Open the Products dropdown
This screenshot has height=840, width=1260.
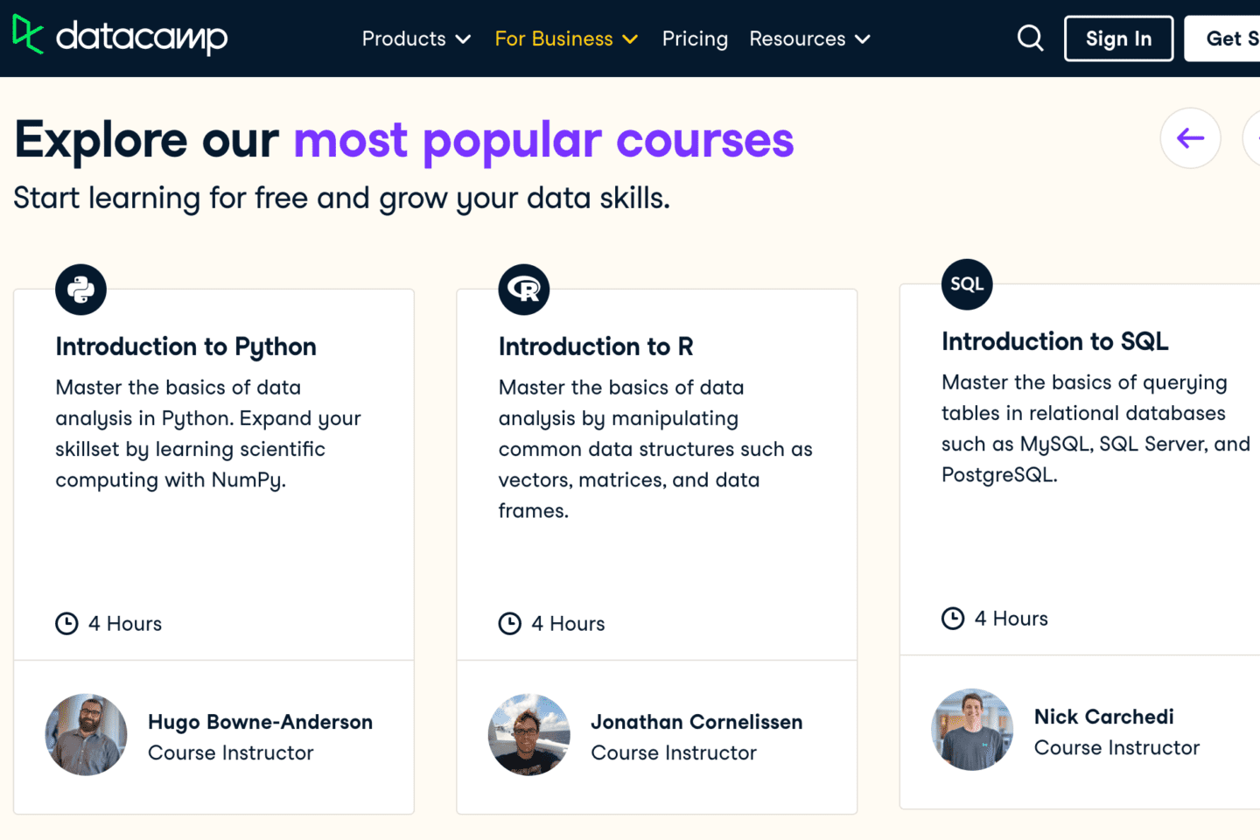tap(416, 38)
